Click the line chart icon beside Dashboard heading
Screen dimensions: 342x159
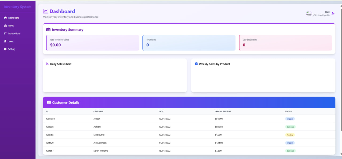point(45,11)
